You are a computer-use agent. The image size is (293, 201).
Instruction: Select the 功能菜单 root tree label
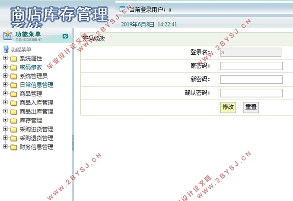(x=21, y=50)
